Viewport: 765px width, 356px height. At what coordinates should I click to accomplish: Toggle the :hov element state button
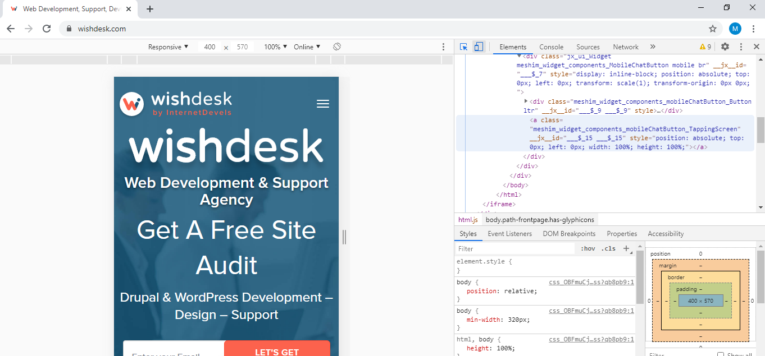coord(588,248)
